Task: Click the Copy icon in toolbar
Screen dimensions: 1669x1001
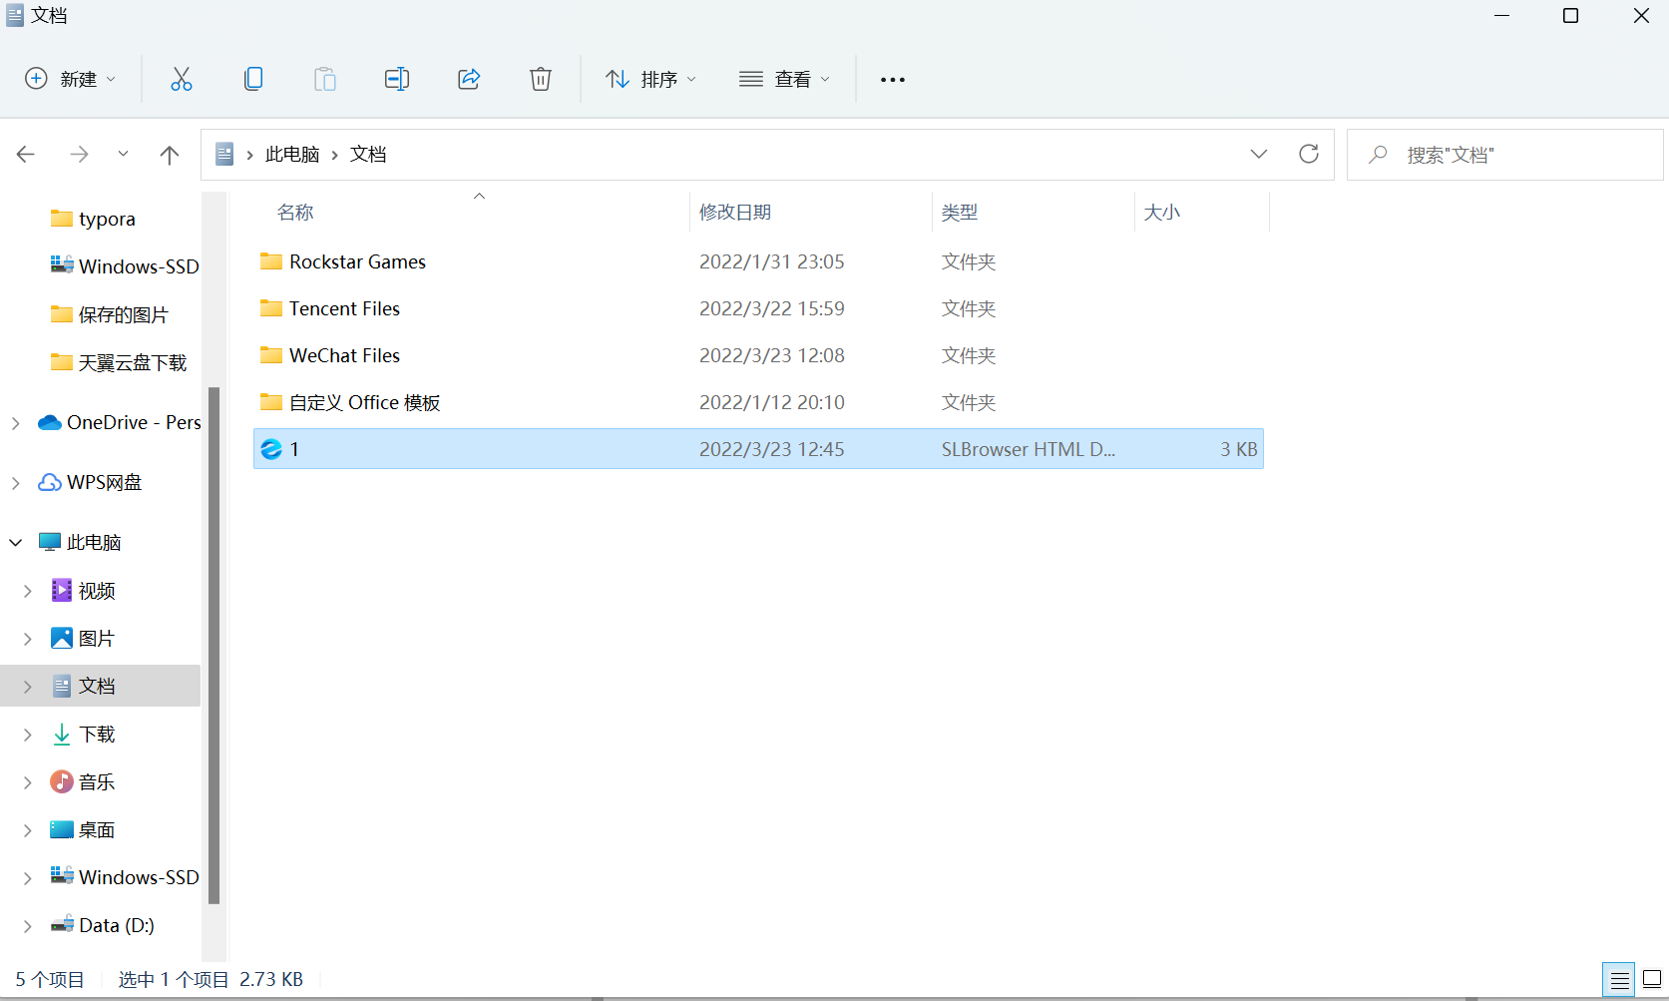Action: tap(253, 79)
